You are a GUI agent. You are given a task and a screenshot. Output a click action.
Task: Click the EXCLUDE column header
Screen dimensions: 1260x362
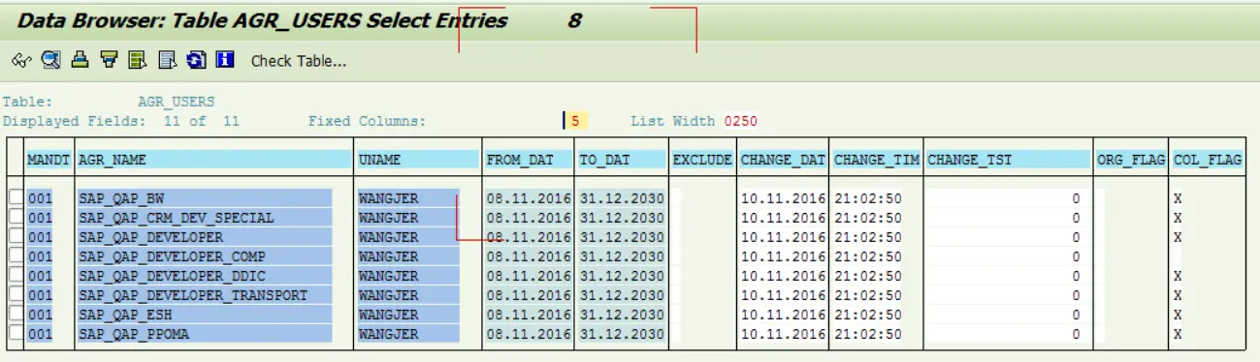[702, 160]
